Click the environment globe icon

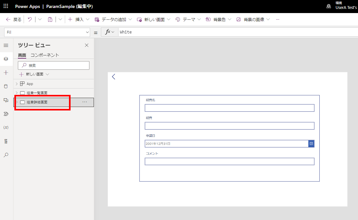point(329,6)
